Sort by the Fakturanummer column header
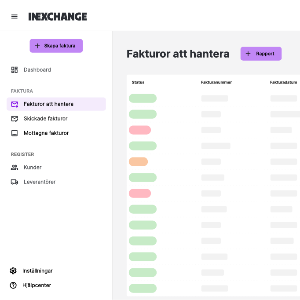The width and height of the screenshot is (300, 300). click(x=216, y=82)
